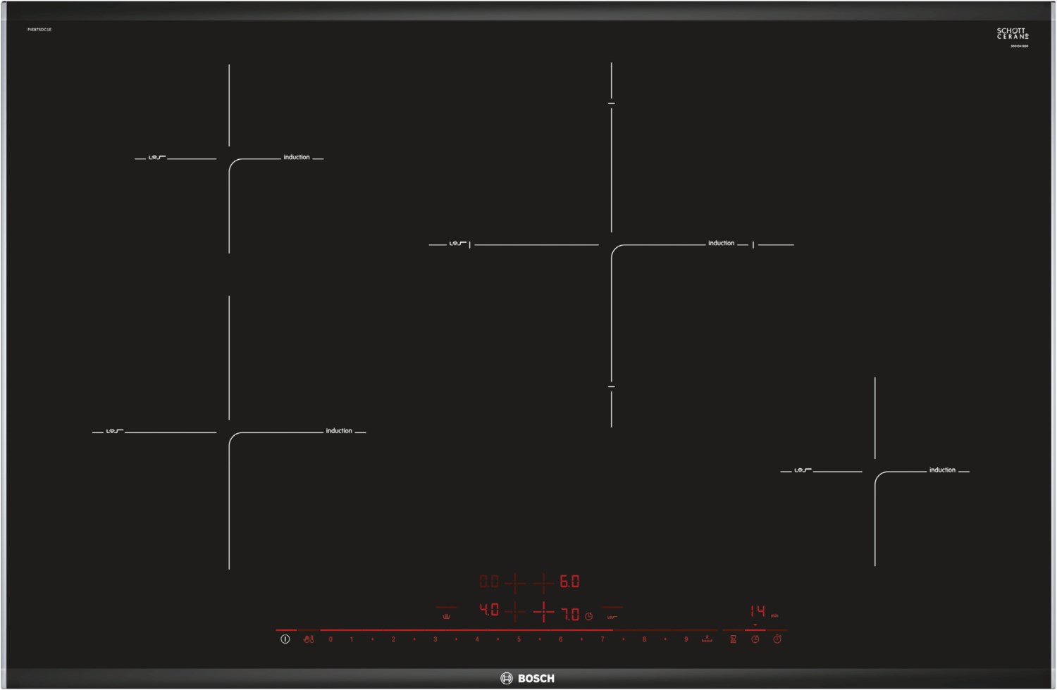Tap power level 3 on slider
Screen dimensions: 1057x690
point(435,639)
